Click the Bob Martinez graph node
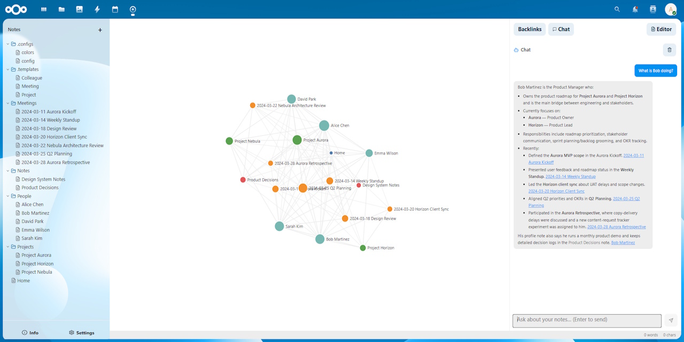This screenshot has width=684, height=342. pyautogui.click(x=320, y=239)
